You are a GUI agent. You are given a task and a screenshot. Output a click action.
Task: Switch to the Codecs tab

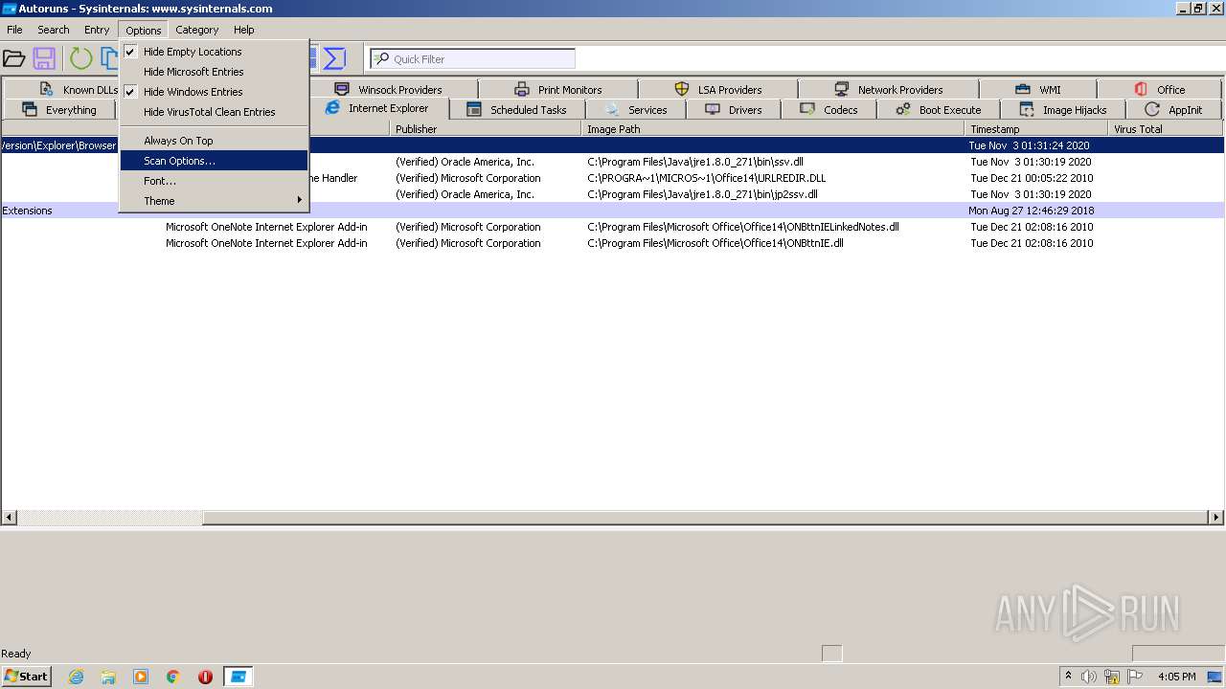click(x=829, y=110)
